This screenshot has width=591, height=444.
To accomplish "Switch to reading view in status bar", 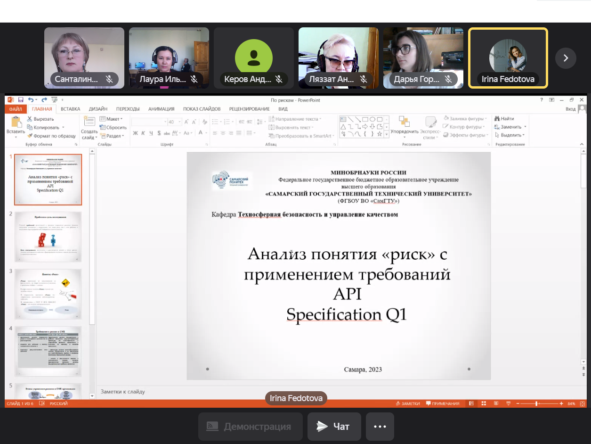I will (x=495, y=404).
